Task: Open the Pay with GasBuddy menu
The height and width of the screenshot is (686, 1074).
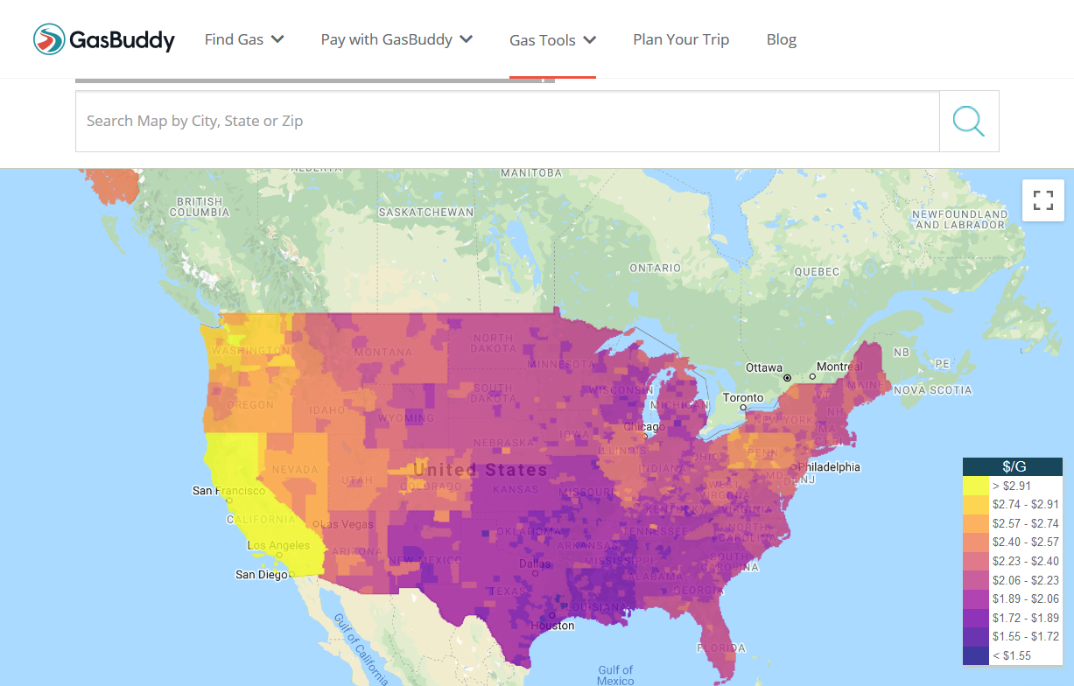Action: [x=397, y=39]
